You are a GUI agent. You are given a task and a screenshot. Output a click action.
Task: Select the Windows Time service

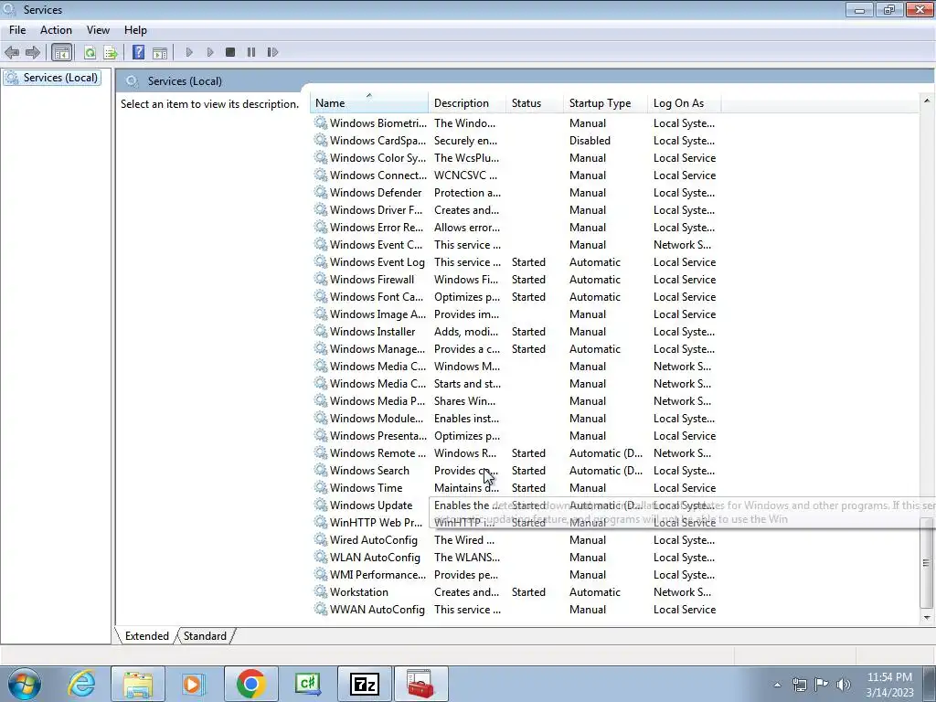(x=366, y=488)
